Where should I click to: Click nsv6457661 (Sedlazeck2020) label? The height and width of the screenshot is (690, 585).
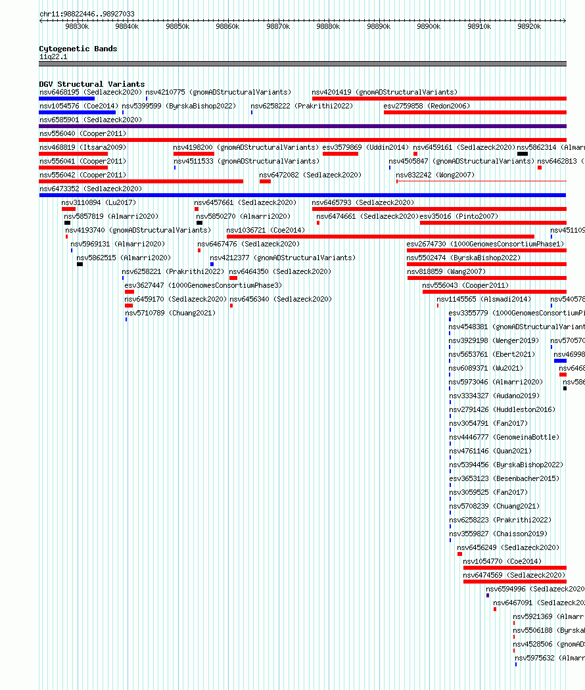click(x=246, y=202)
